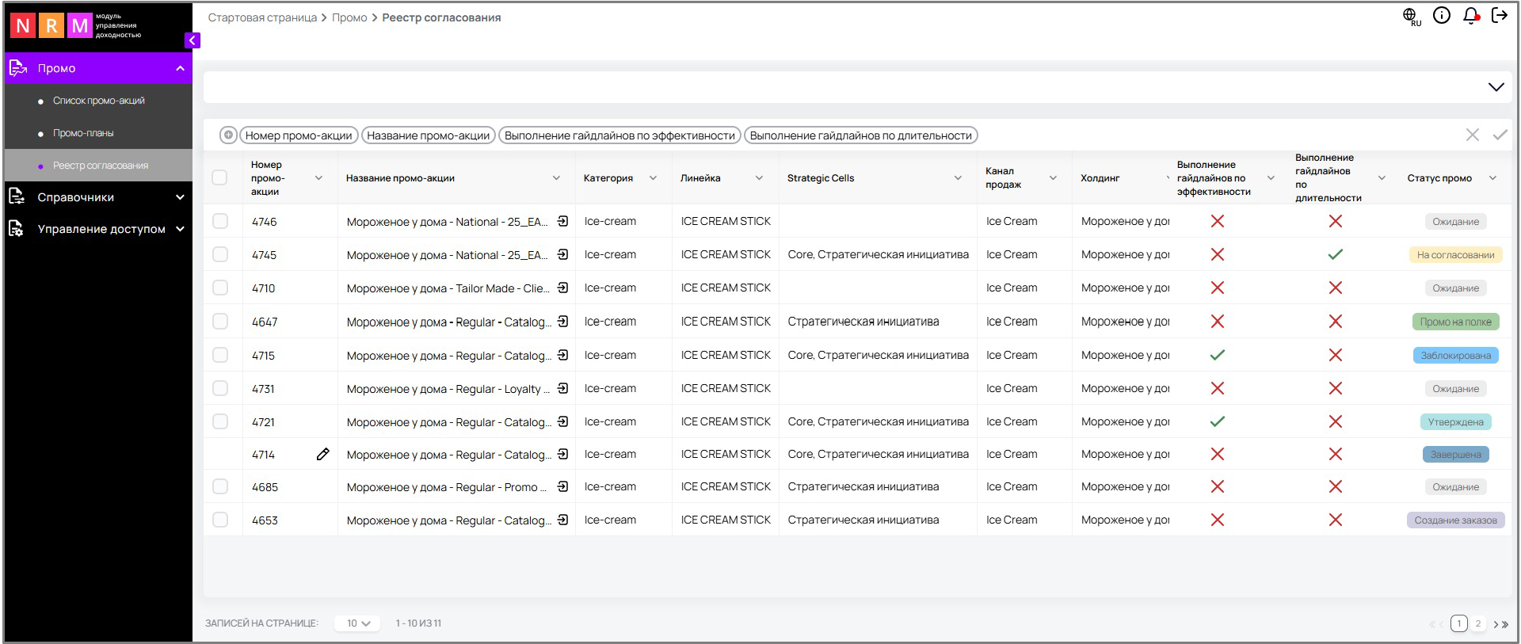Expand the collapsed filter panel chevron
The image size is (1521, 644).
[x=1496, y=87]
